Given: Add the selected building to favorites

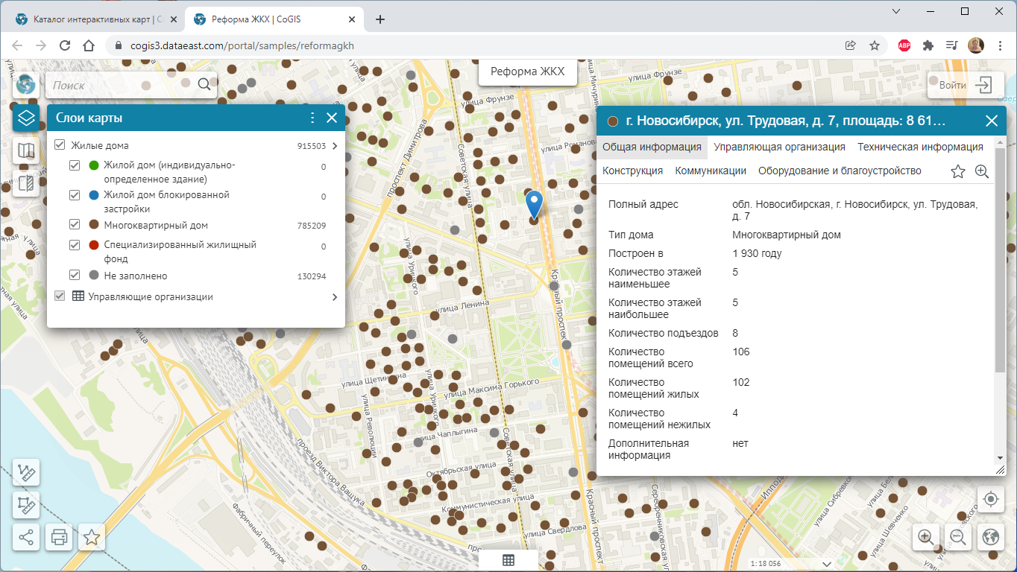Looking at the screenshot, I should coord(958,171).
